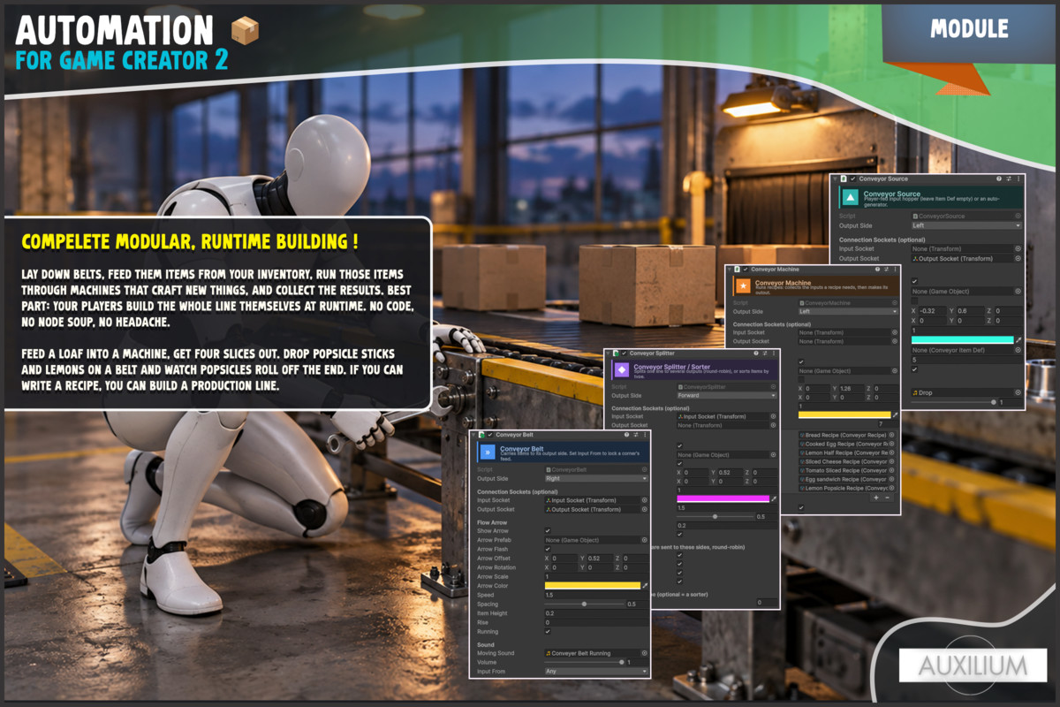The image size is (1060, 707).
Task: Open magenta color swatch in Conveyor Splitter
Action: tap(723, 498)
